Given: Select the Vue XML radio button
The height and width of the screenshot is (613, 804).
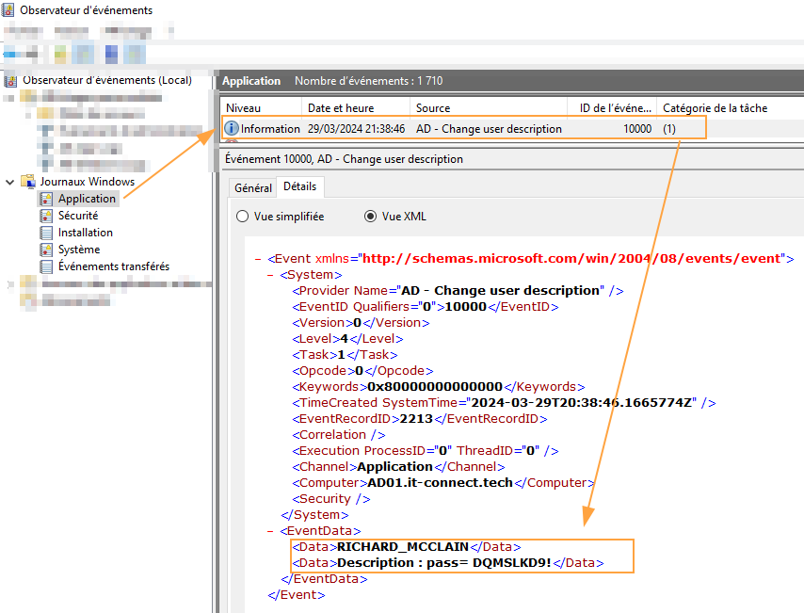Looking at the screenshot, I should click(x=372, y=217).
